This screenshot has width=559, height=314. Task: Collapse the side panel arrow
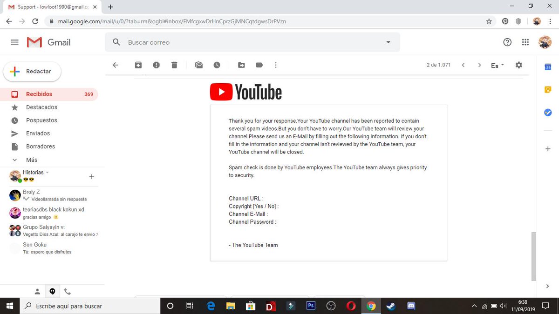coord(548,286)
